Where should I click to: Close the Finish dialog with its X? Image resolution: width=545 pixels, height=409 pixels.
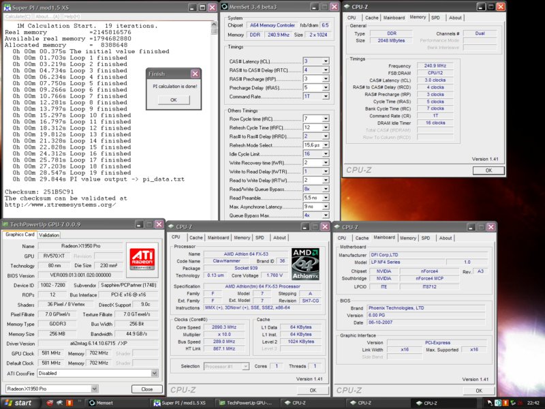(x=195, y=74)
